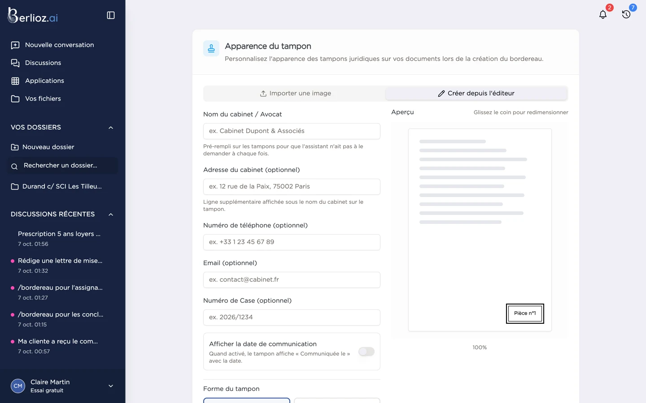Toggle Afficher la date de communication switch
This screenshot has width=646, height=403.
tap(367, 352)
